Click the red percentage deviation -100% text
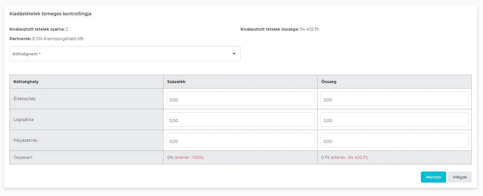The image size is (483, 196). [189, 157]
